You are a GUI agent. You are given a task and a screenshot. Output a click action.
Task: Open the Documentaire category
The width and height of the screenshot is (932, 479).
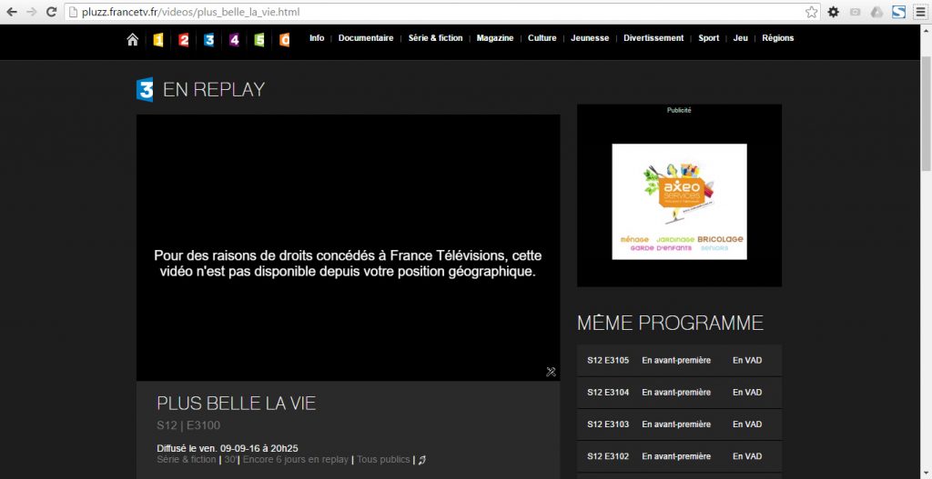tap(366, 38)
